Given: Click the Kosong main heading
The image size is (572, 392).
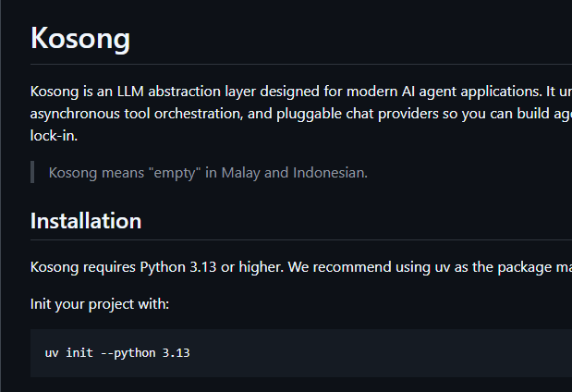Looking at the screenshot, I should click(80, 39).
